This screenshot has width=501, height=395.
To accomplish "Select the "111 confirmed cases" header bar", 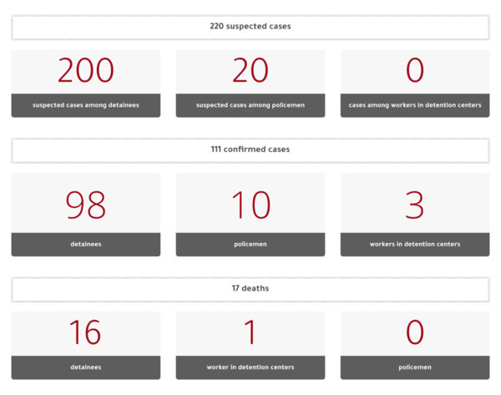I will click(250, 150).
